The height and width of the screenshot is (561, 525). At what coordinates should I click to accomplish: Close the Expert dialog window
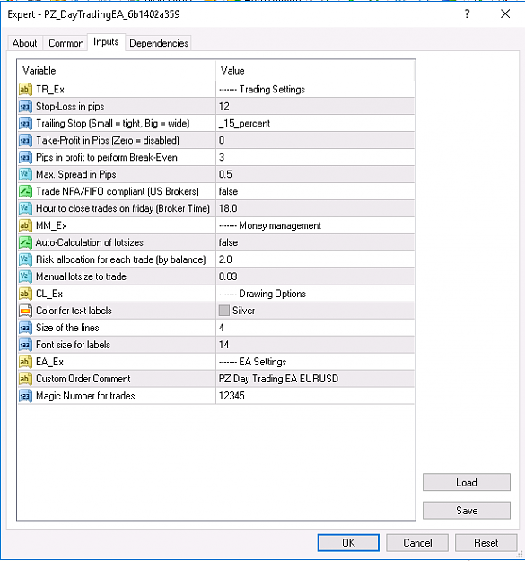click(x=505, y=14)
